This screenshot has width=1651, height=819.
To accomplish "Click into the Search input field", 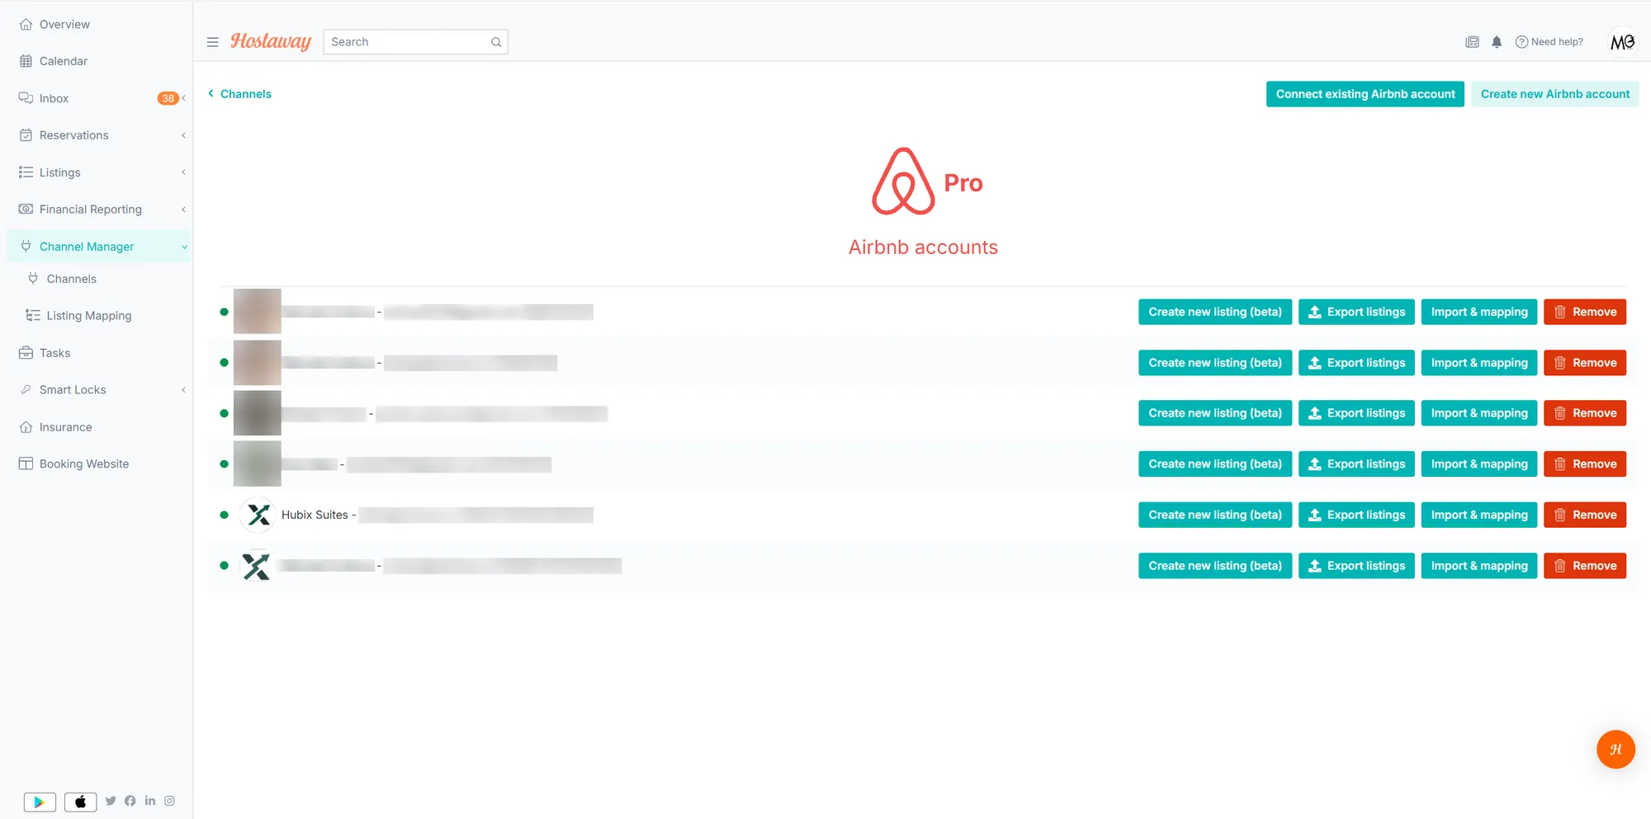I will coord(409,42).
